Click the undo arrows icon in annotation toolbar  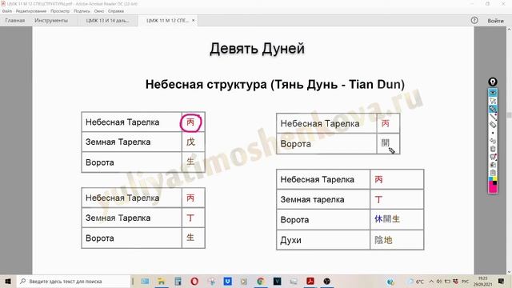click(493, 141)
